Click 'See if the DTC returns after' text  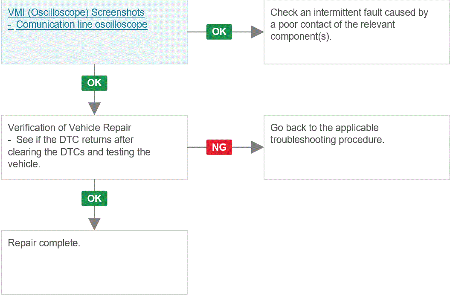pyautogui.click(x=75, y=140)
